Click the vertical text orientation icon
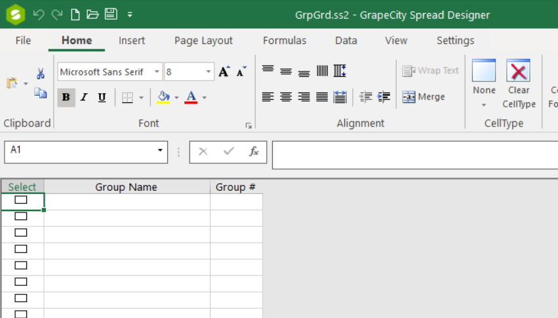558x318 pixels. (322, 70)
